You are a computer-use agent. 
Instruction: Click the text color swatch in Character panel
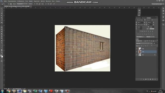[x=152, y=29]
